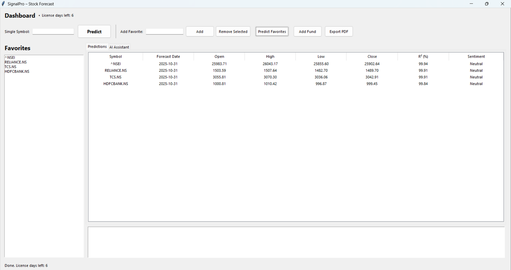Click Add to save favorite

point(200,31)
